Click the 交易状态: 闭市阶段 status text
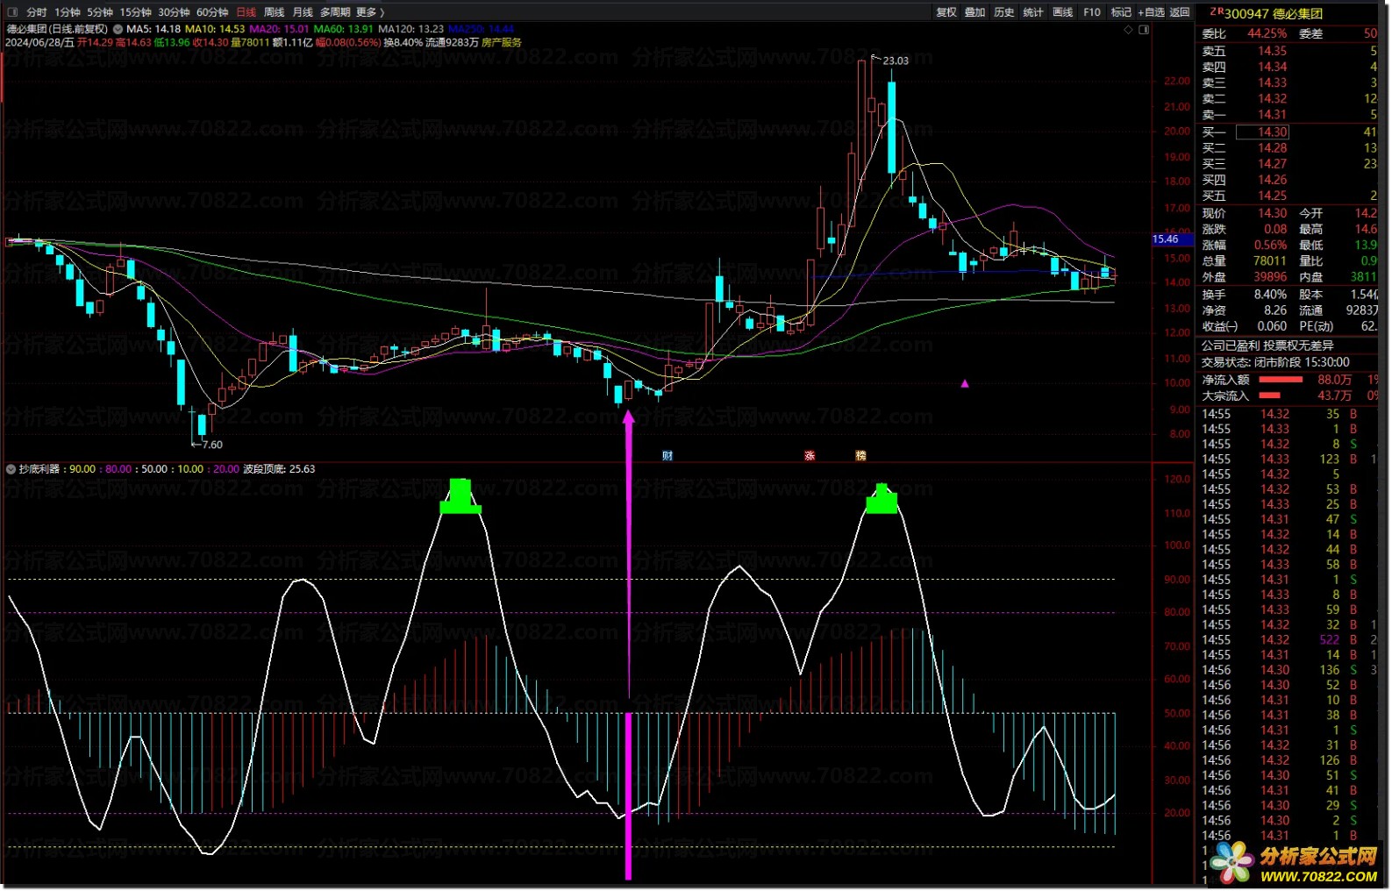 (1275, 362)
